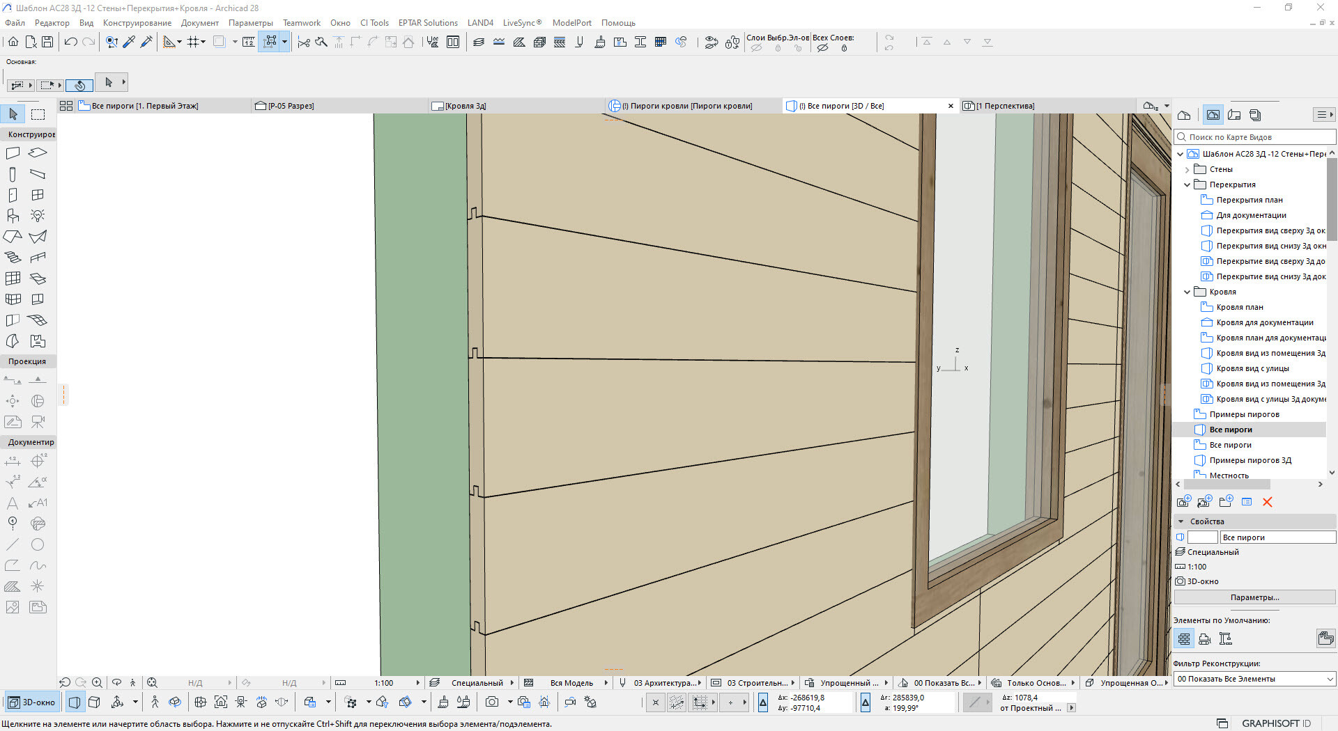The height and width of the screenshot is (731, 1338).
Task: Expand the Стены folder in tree
Action: tap(1187, 169)
